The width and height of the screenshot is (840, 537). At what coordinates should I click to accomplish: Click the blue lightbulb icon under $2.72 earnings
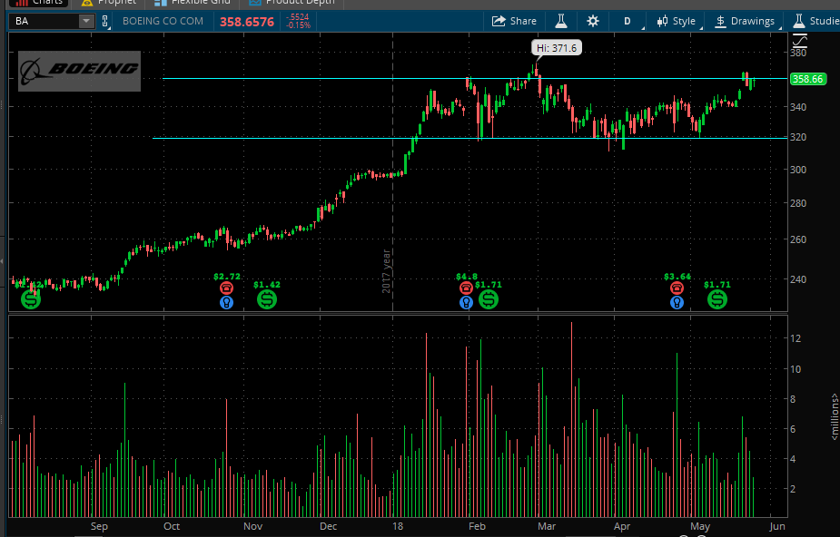click(x=227, y=303)
